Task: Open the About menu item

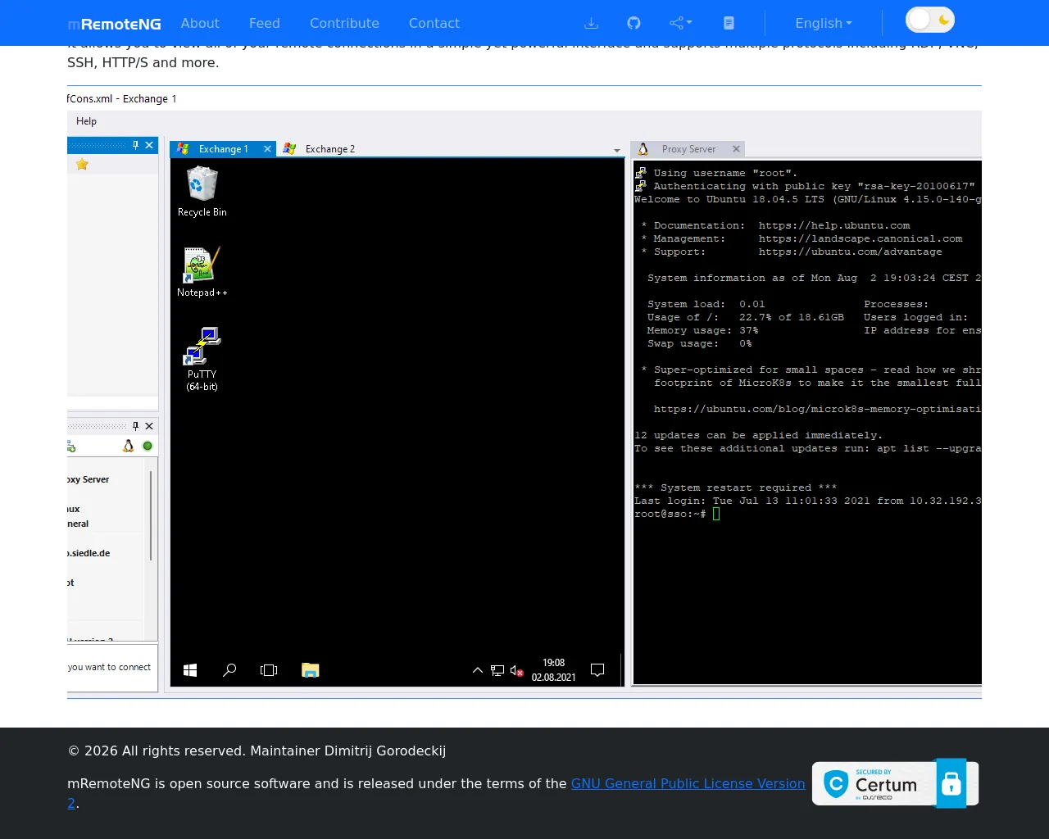Action: pyautogui.click(x=200, y=23)
